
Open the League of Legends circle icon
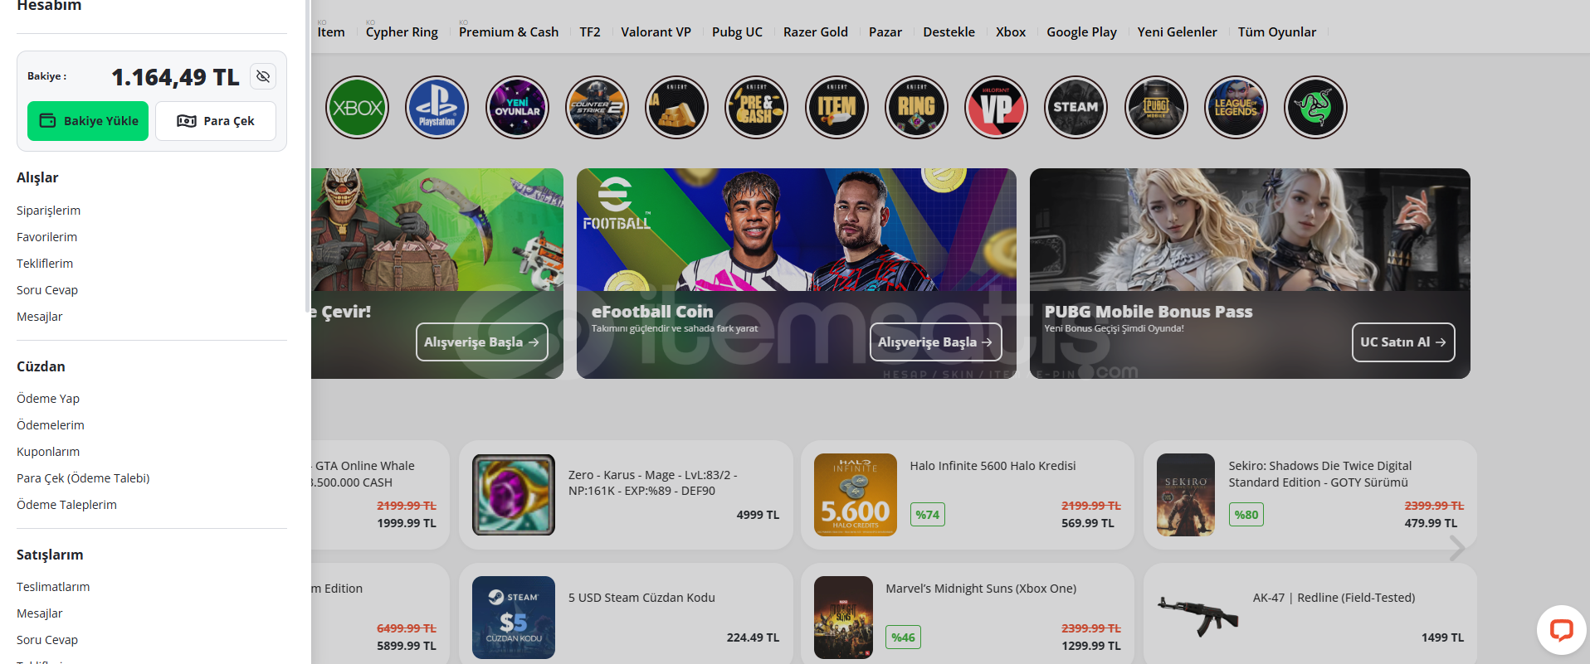(1236, 108)
